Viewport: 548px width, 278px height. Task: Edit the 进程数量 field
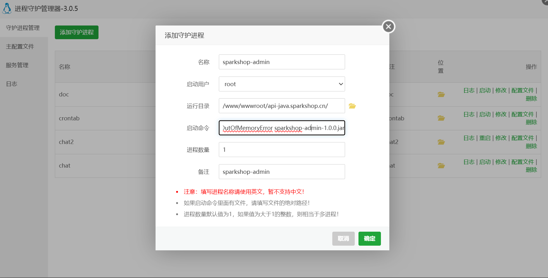coord(282,150)
